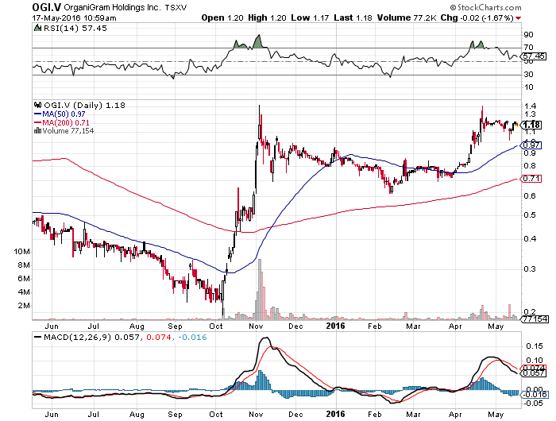
Task: Click the May label on price chart axis
Action: (x=496, y=326)
